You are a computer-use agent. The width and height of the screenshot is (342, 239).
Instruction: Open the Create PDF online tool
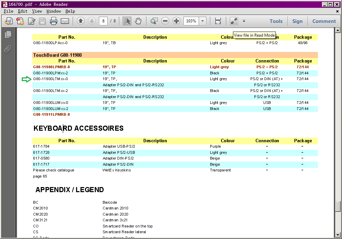tap(20, 21)
